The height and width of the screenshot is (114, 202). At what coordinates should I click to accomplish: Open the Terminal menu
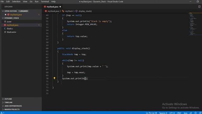tap(45, 2)
